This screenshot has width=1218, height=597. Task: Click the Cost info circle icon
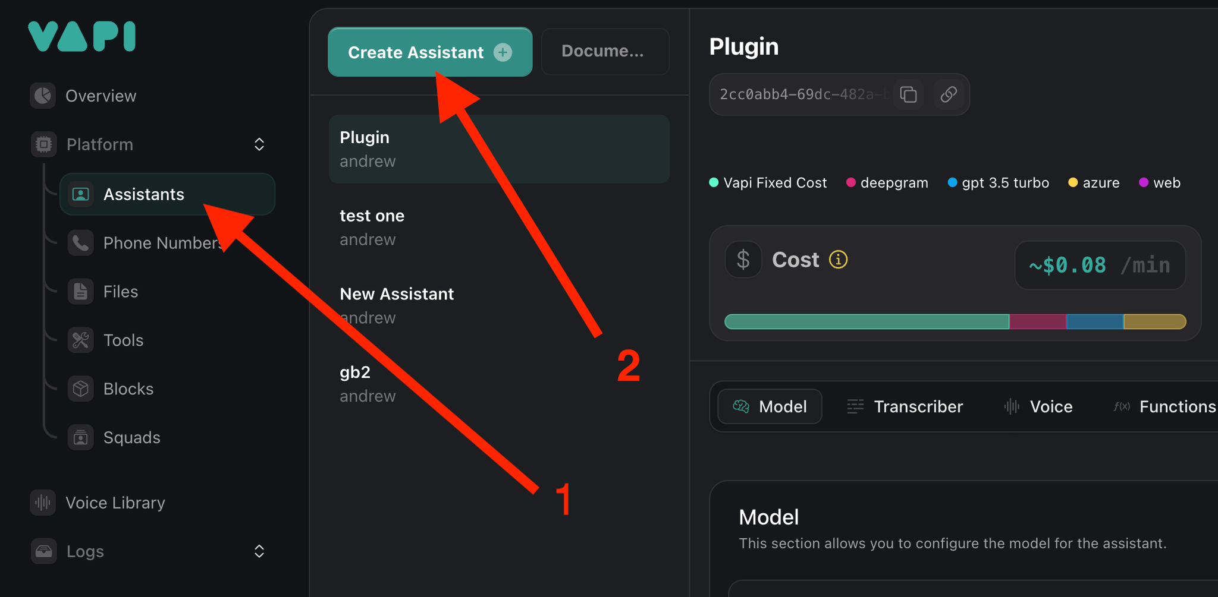point(838,260)
